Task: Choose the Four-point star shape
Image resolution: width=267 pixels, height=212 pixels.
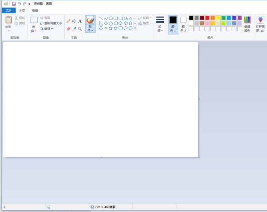Action: (106, 28)
